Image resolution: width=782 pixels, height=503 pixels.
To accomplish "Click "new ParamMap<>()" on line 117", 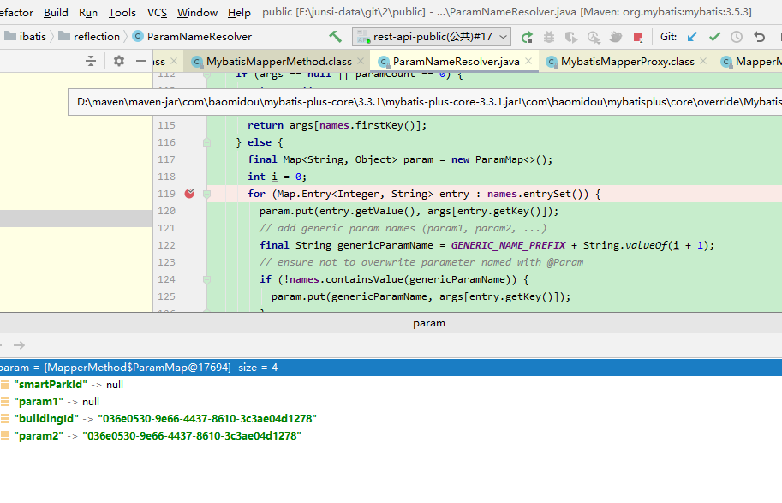I will [500, 159].
